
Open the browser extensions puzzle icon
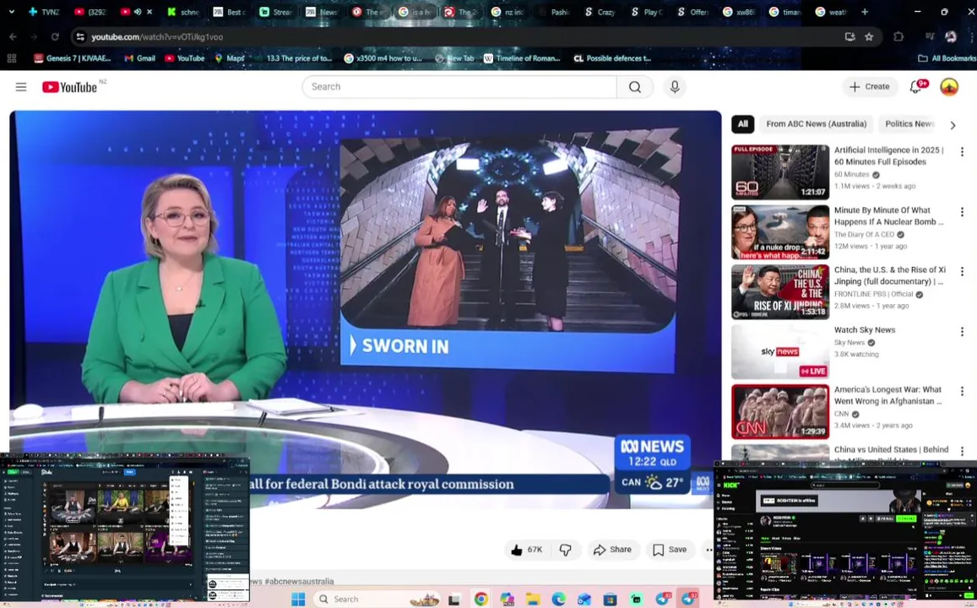(898, 37)
